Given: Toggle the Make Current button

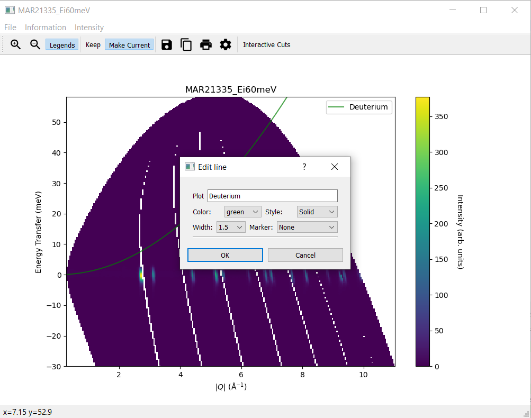Looking at the screenshot, I should 129,45.
